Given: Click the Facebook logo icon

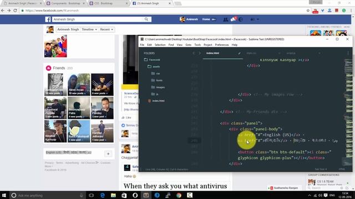Looking at the screenshot, I should click(48, 19).
